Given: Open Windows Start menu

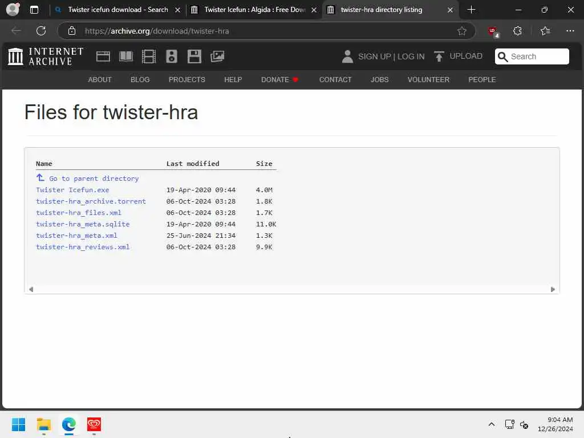Looking at the screenshot, I should tap(18, 424).
